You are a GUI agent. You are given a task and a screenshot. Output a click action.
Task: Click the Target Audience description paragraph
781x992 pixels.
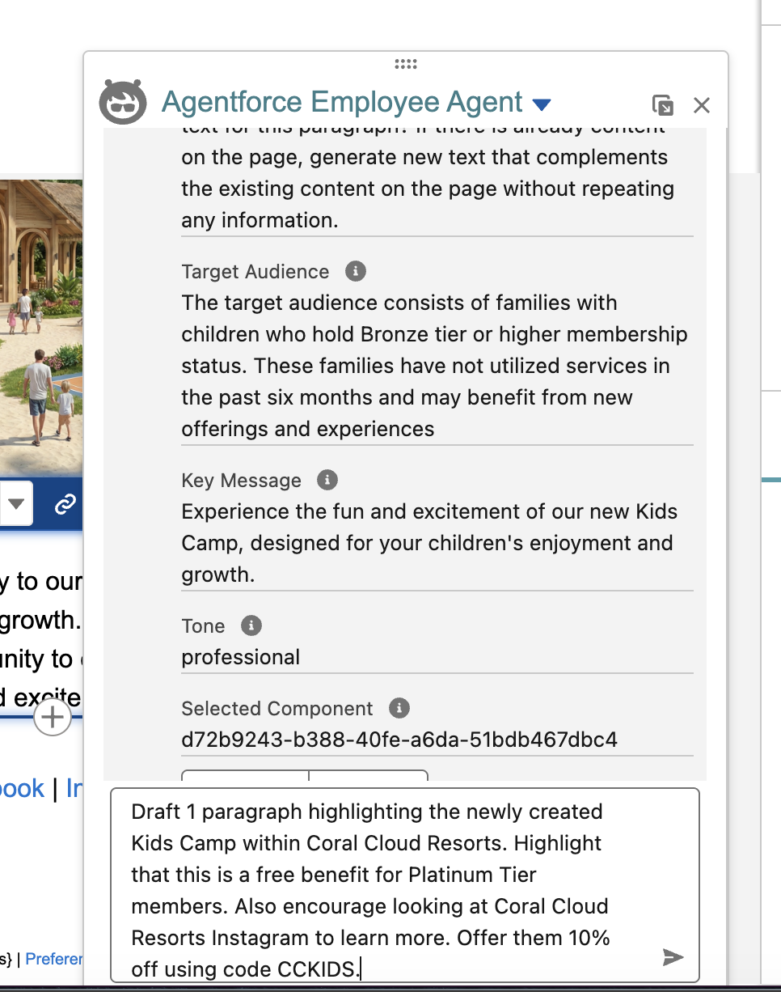pyautogui.click(x=435, y=366)
